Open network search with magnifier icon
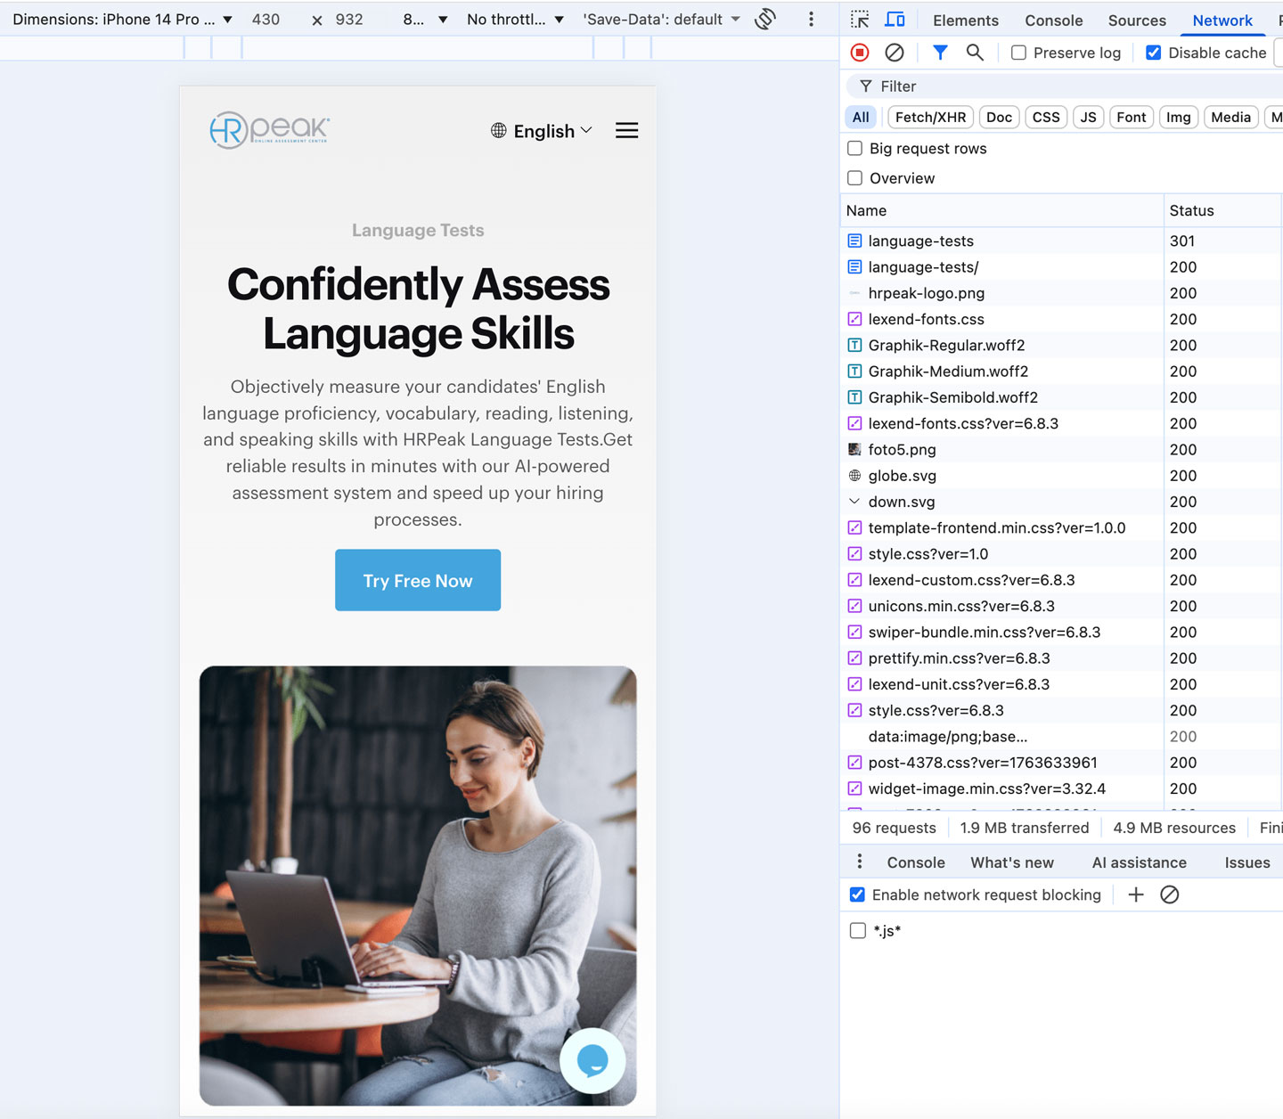 tap(975, 53)
